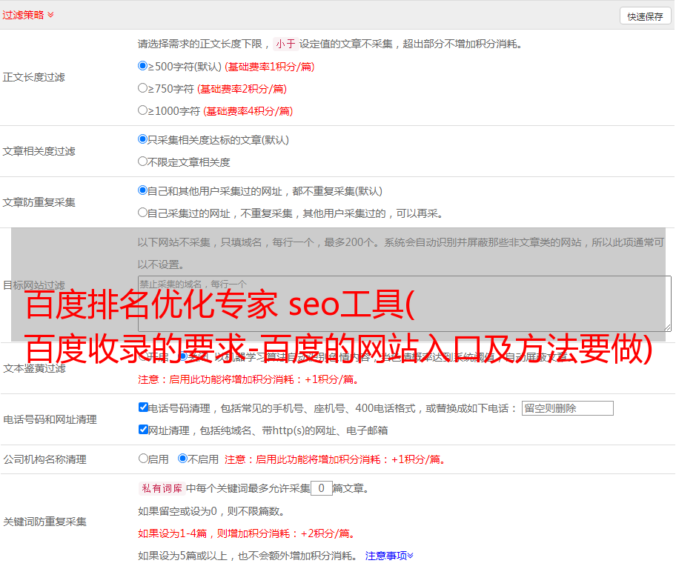Click the 私有词库 tag
The height and width of the screenshot is (569, 676).
162,488
